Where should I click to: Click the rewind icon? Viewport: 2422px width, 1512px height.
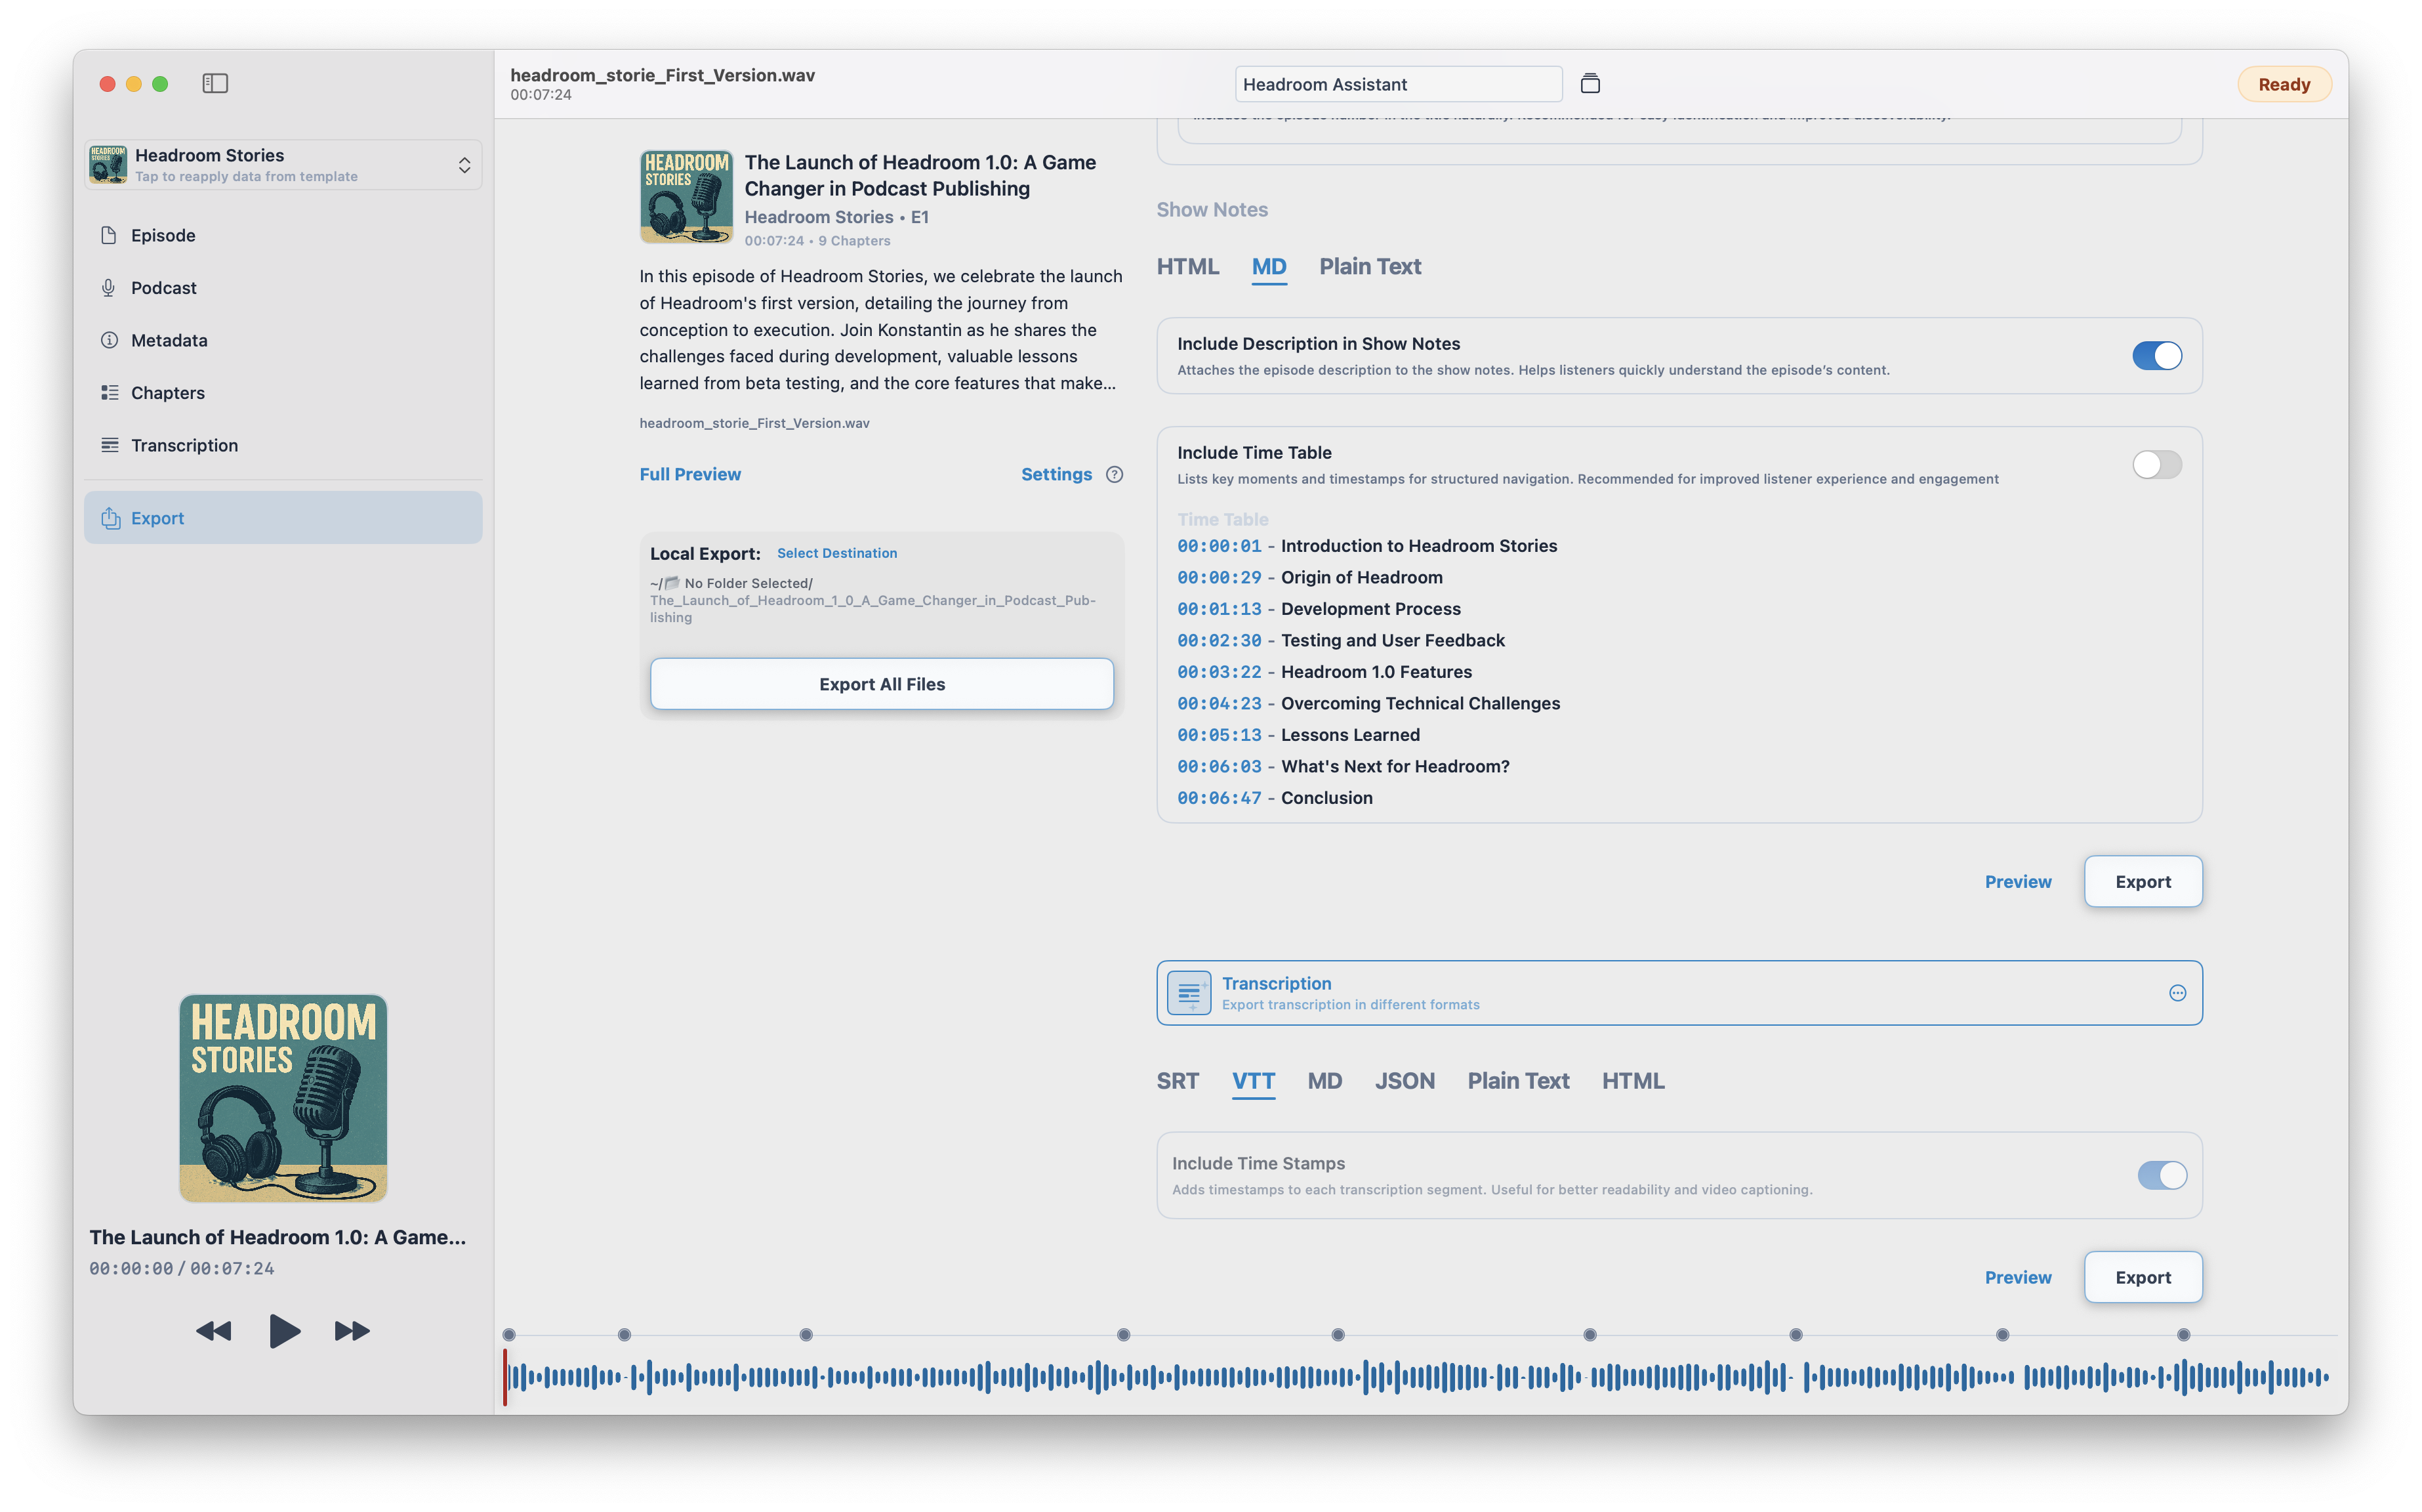coord(214,1331)
